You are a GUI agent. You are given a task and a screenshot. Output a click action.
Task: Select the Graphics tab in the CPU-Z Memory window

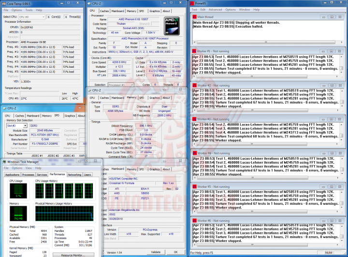pos(155,98)
